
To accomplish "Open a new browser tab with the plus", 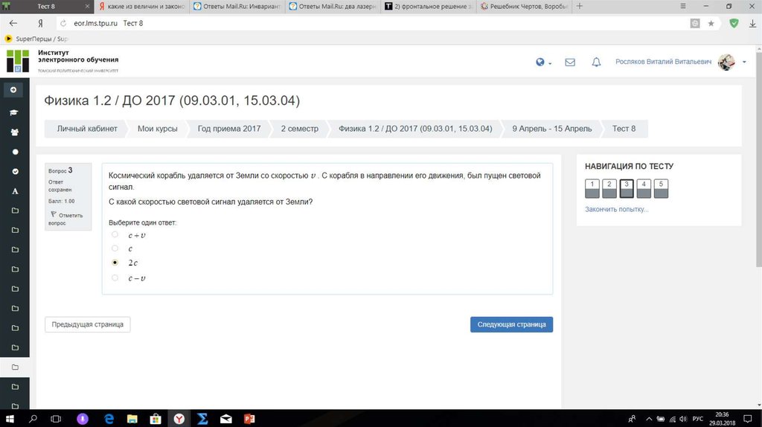I will click(x=579, y=6).
